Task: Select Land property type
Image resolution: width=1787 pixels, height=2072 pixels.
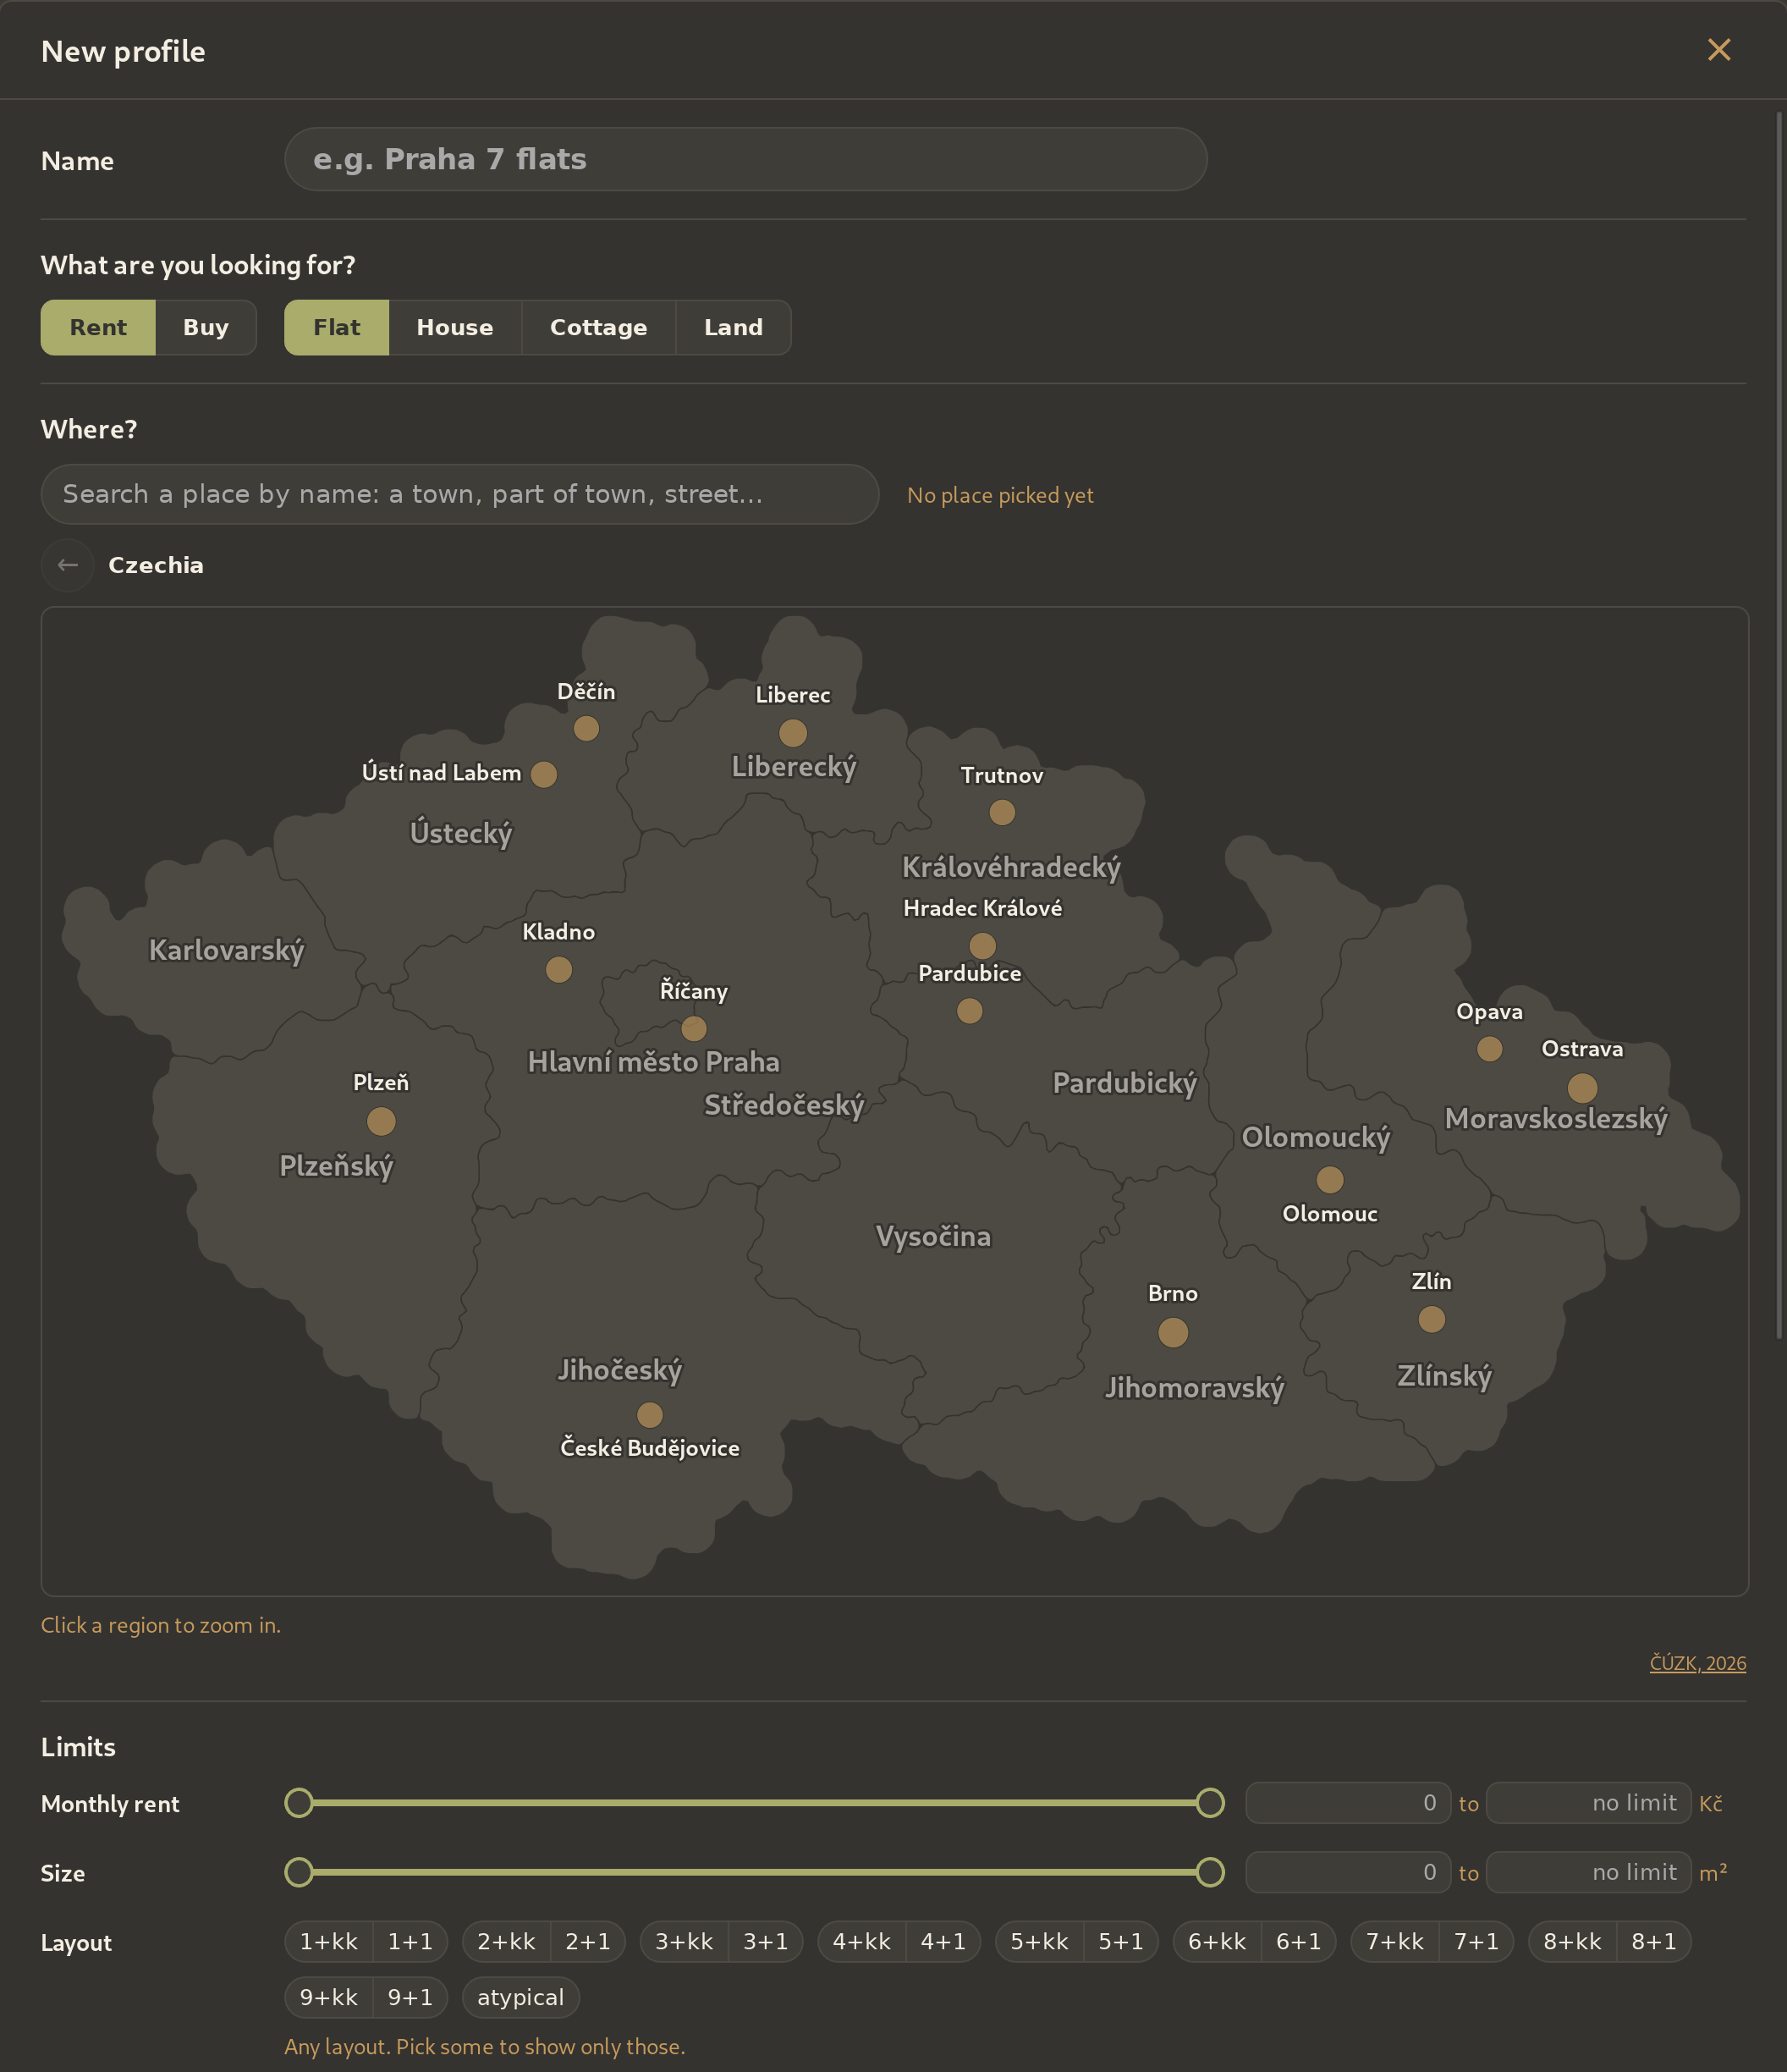Action: [734, 327]
